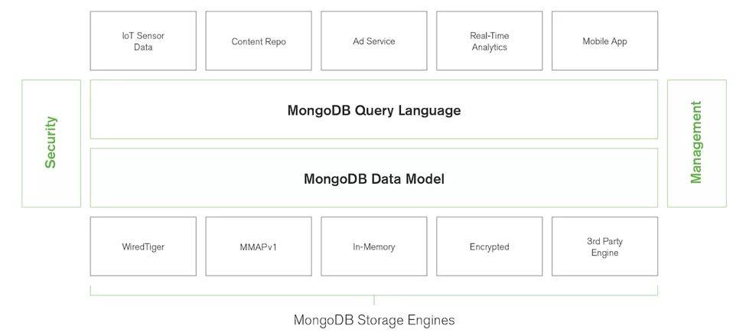This screenshot has height=336, width=746.
Task: Click the Ad Service application box
Action: [x=374, y=41]
